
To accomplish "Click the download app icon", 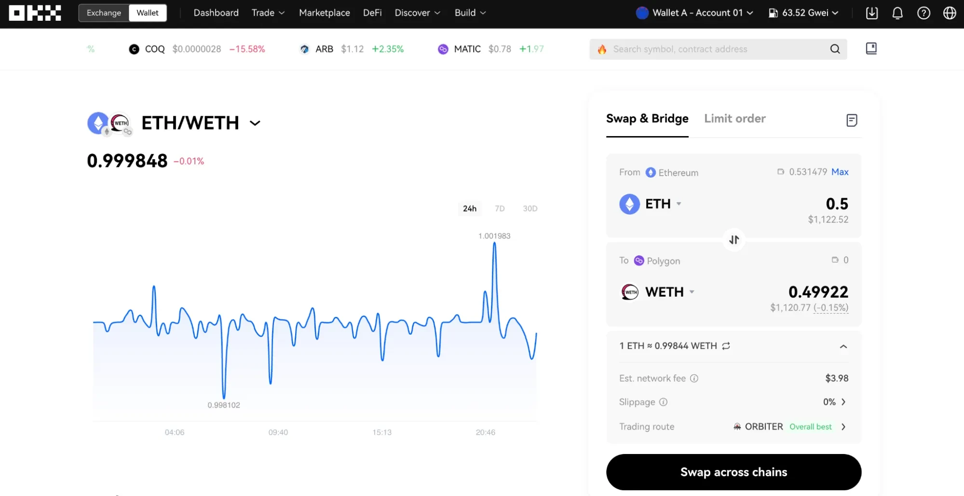I will tap(871, 13).
